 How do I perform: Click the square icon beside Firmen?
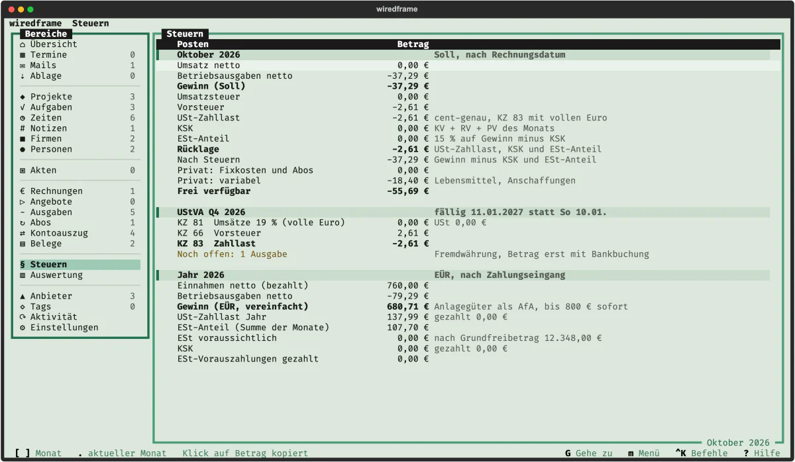(23, 139)
